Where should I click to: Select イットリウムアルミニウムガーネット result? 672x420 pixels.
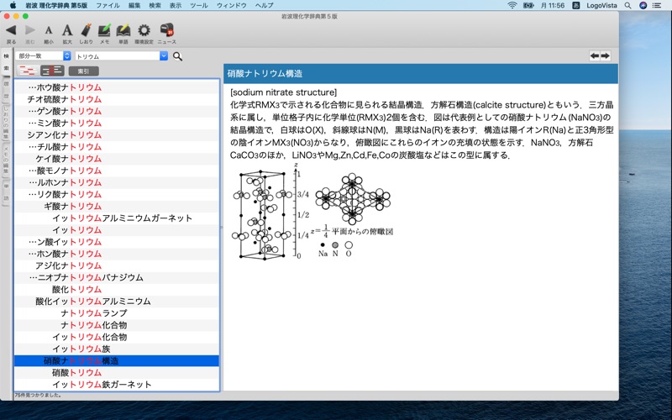(x=117, y=218)
